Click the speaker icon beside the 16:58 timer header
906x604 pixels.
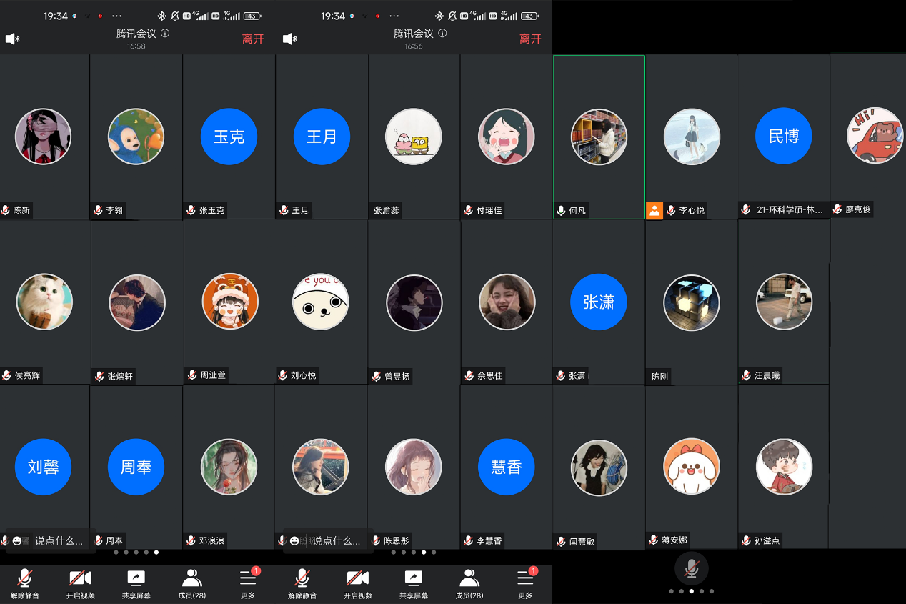point(12,39)
